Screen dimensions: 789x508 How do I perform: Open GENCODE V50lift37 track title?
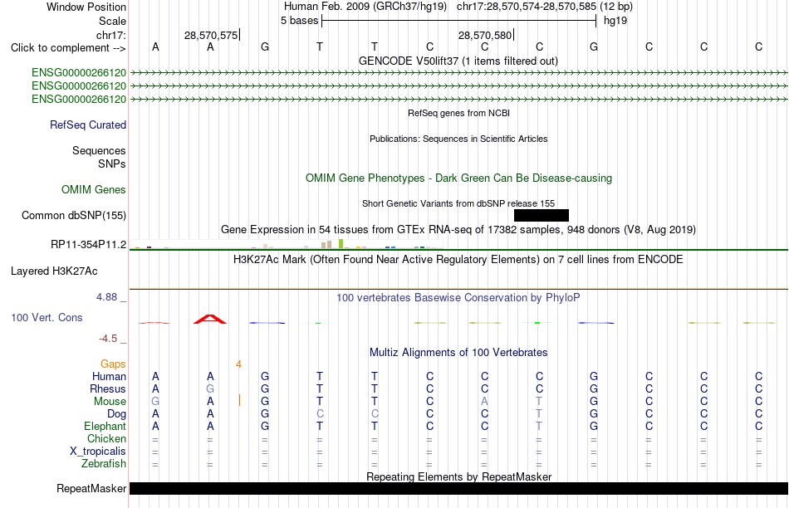pos(458,61)
